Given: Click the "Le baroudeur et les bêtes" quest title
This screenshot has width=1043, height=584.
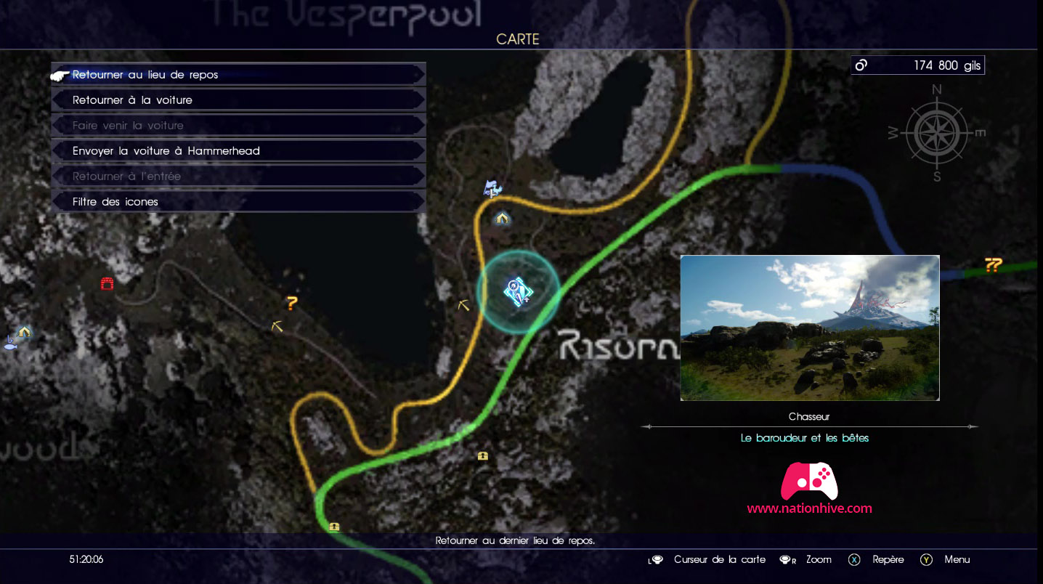Looking at the screenshot, I should tap(805, 438).
